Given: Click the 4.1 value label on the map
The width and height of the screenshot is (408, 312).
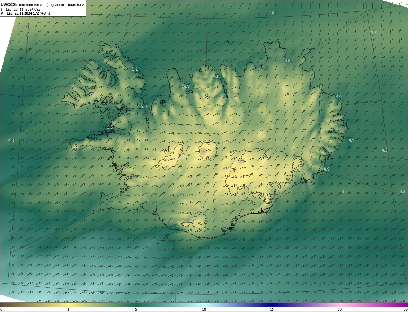Looking at the screenshot, I should pyautogui.click(x=344, y=192).
